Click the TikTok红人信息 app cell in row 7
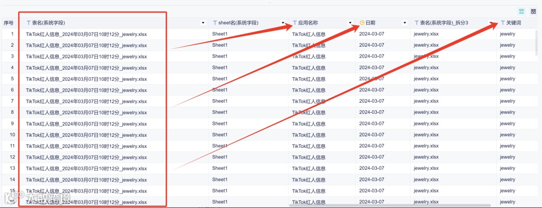The image size is (542, 208). (309, 101)
